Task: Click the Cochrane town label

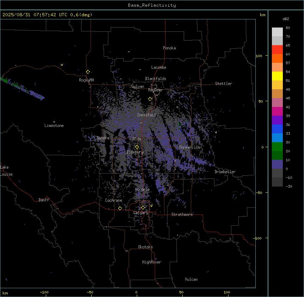Action: click(114, 200)
